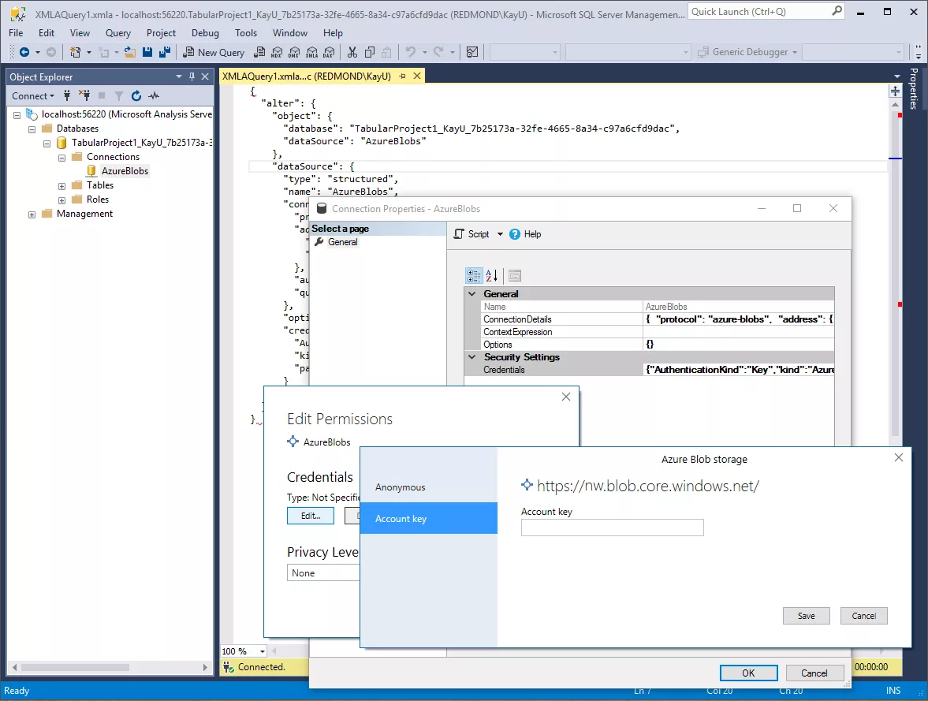928x701 pixels.
Task: Select the Credentials property value
Action: [x=739, y=370]
